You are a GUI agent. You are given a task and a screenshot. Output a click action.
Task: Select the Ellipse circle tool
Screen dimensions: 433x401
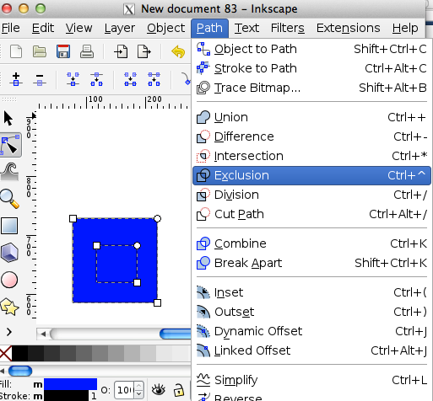click(9, 280)
